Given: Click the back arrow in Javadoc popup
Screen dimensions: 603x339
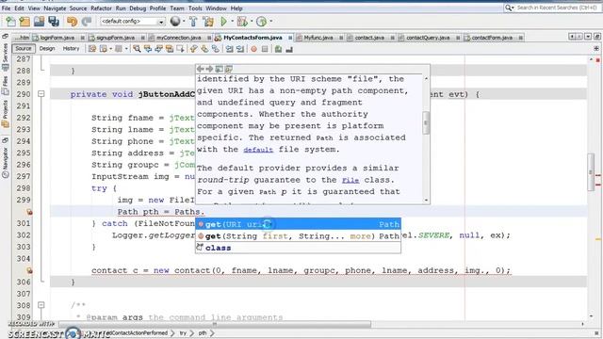Looking at the screenshot, I should tap(200, 69).
